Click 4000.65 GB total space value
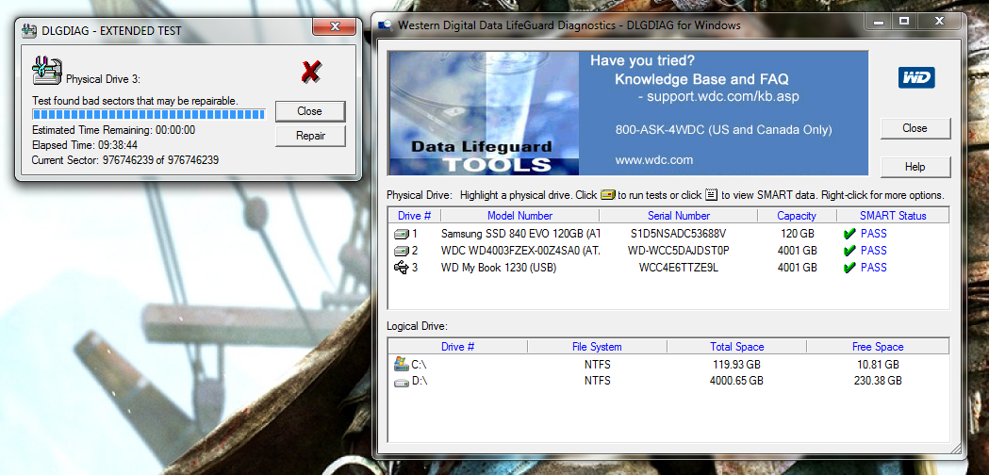 point(736,381)
